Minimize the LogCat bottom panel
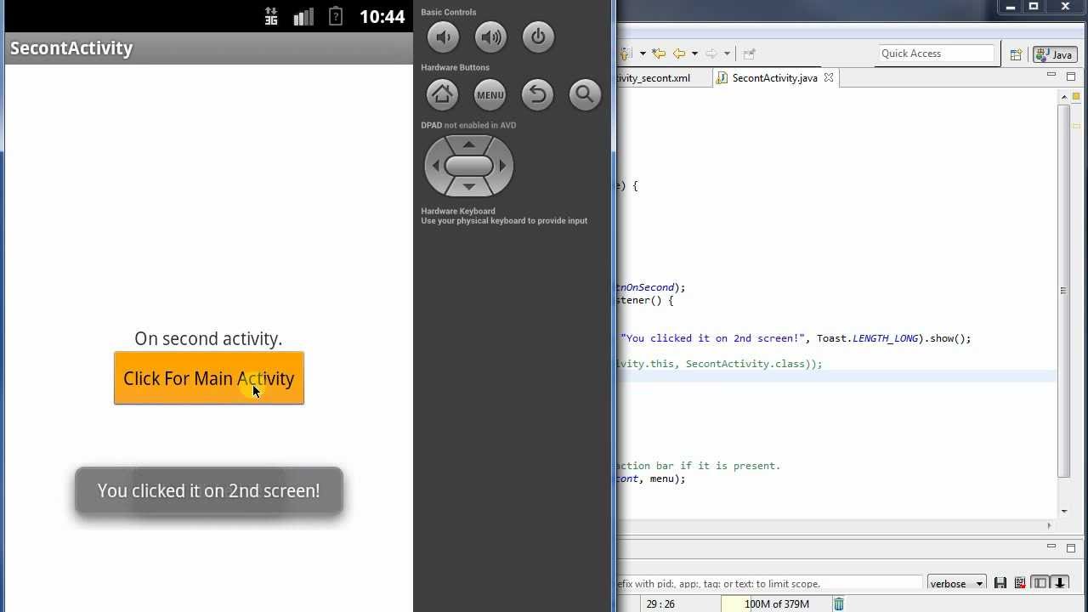 coord(1051,547)
